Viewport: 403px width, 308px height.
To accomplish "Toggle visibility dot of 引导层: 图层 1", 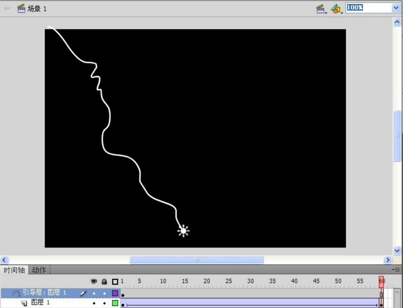I will coord(94,293).
